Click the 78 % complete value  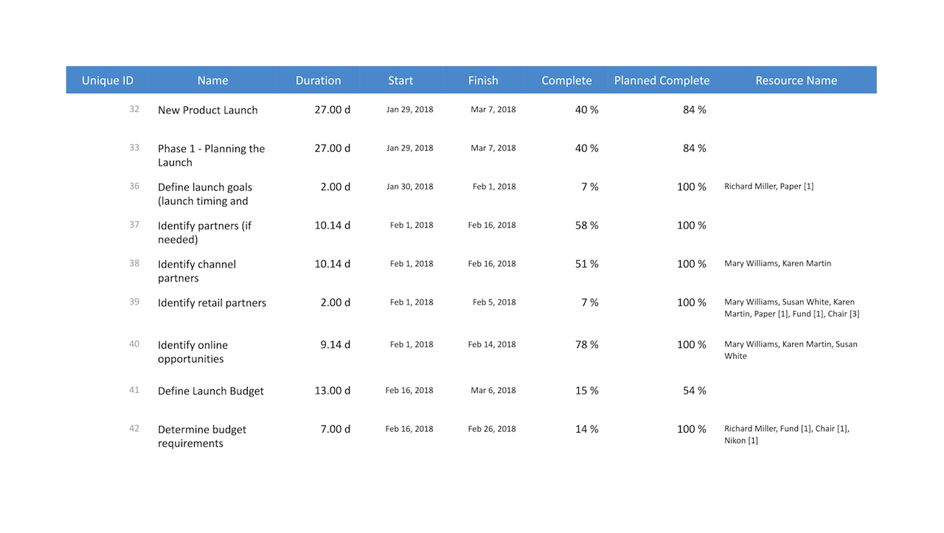(x=586, y=344)
